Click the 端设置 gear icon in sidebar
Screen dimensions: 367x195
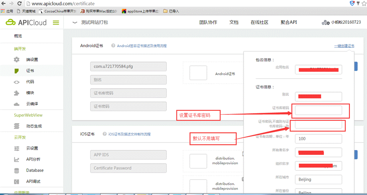coord(17,60)
